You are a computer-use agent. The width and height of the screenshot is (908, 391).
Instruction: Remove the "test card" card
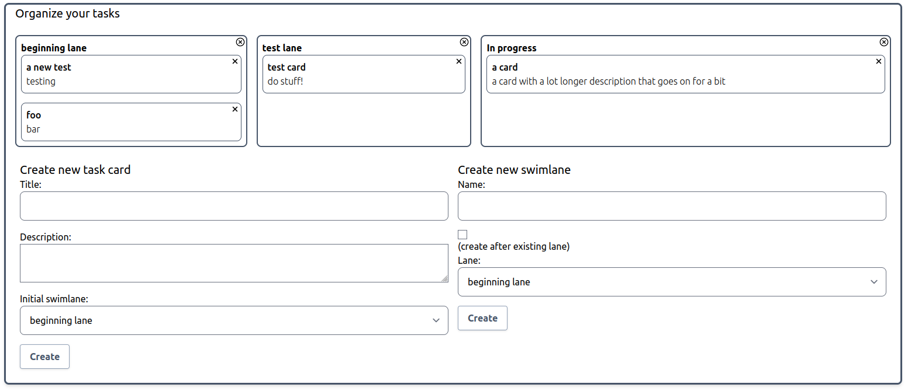coord(459,61)
